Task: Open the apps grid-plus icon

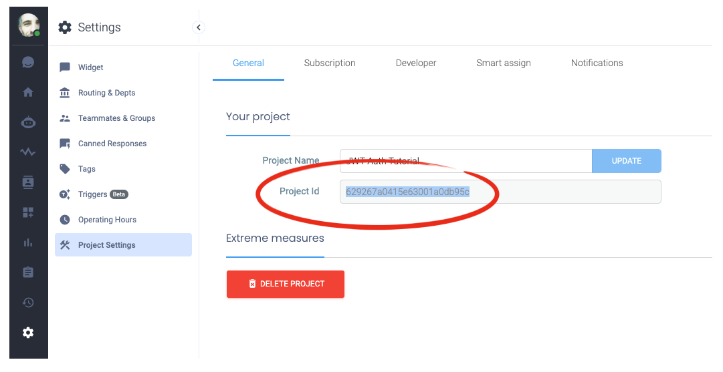Action: [28, 212]
